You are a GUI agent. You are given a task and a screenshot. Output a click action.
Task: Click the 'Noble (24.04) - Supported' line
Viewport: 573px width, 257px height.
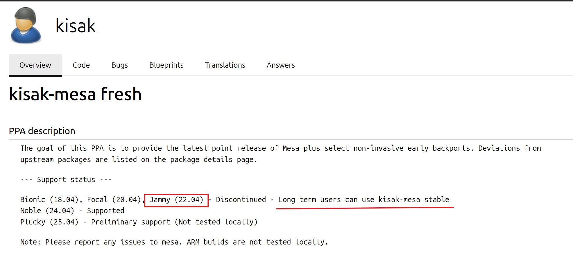(72, 211)
